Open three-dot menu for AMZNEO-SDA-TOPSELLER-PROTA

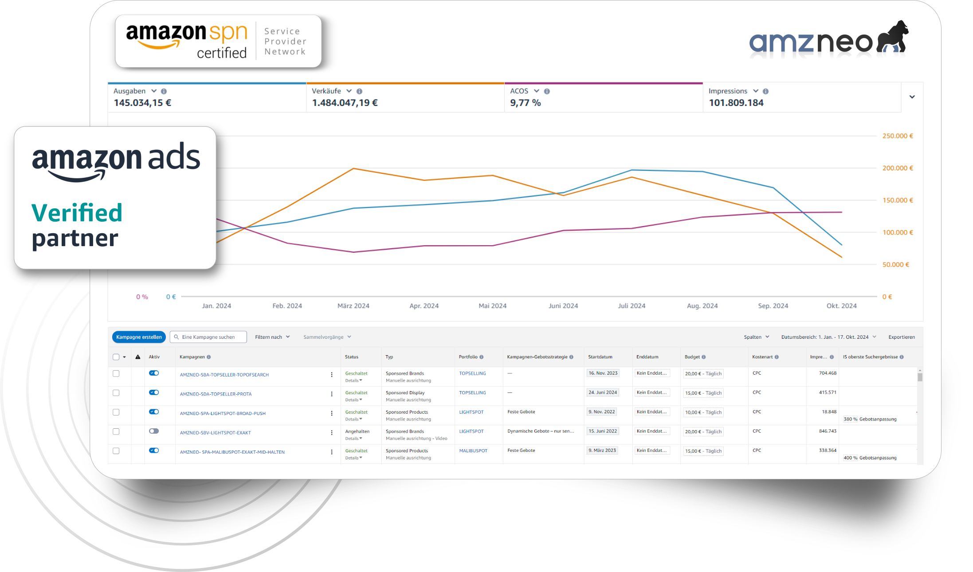tap(332, 394)
